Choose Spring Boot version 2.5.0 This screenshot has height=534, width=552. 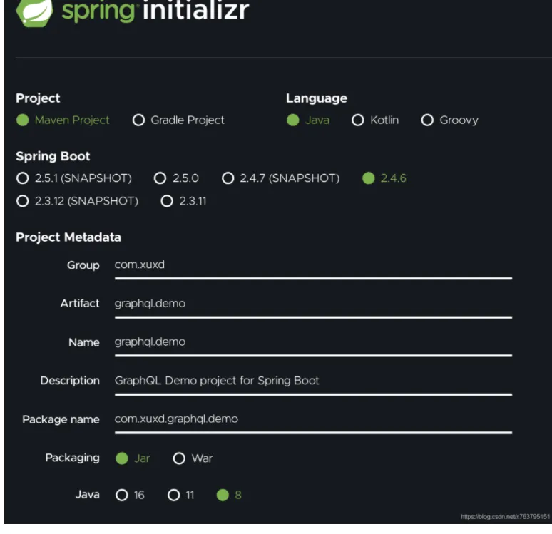(160, 178)
